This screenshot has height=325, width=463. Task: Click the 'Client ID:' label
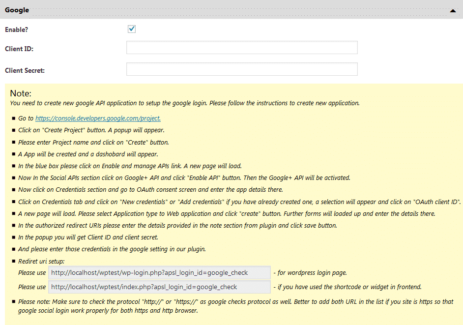(x=19, y=49)
